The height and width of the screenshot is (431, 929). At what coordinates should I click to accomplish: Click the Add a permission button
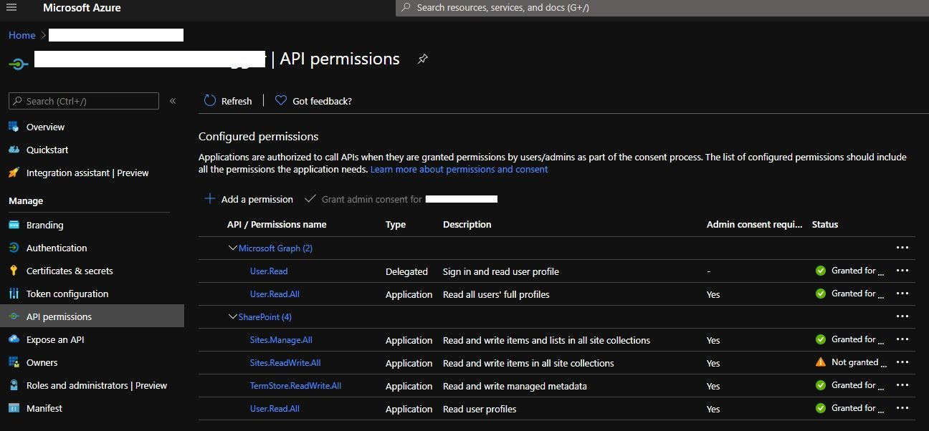pos(249,199)
